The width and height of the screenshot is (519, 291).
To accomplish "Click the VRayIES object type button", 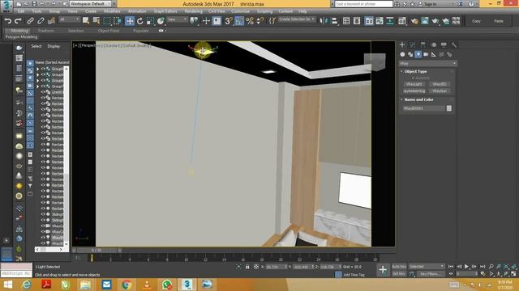I will [x=440, y=84].
